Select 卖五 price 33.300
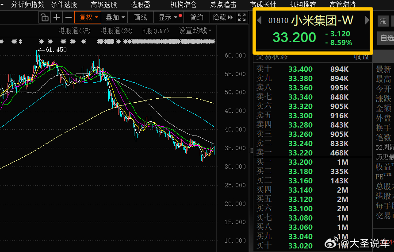This screenshot has height=252, width=394. tap(301, 116)
